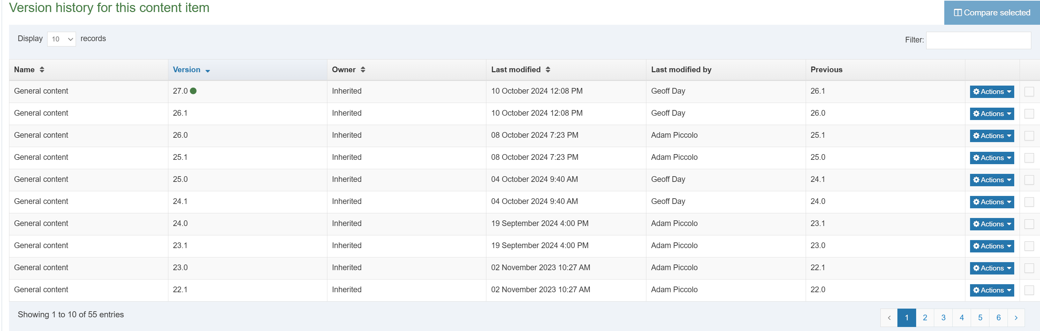The height and width of the screenshot is (331, 1040).
Task: Click the Last modified sort icon
Action: click(548, 70)
